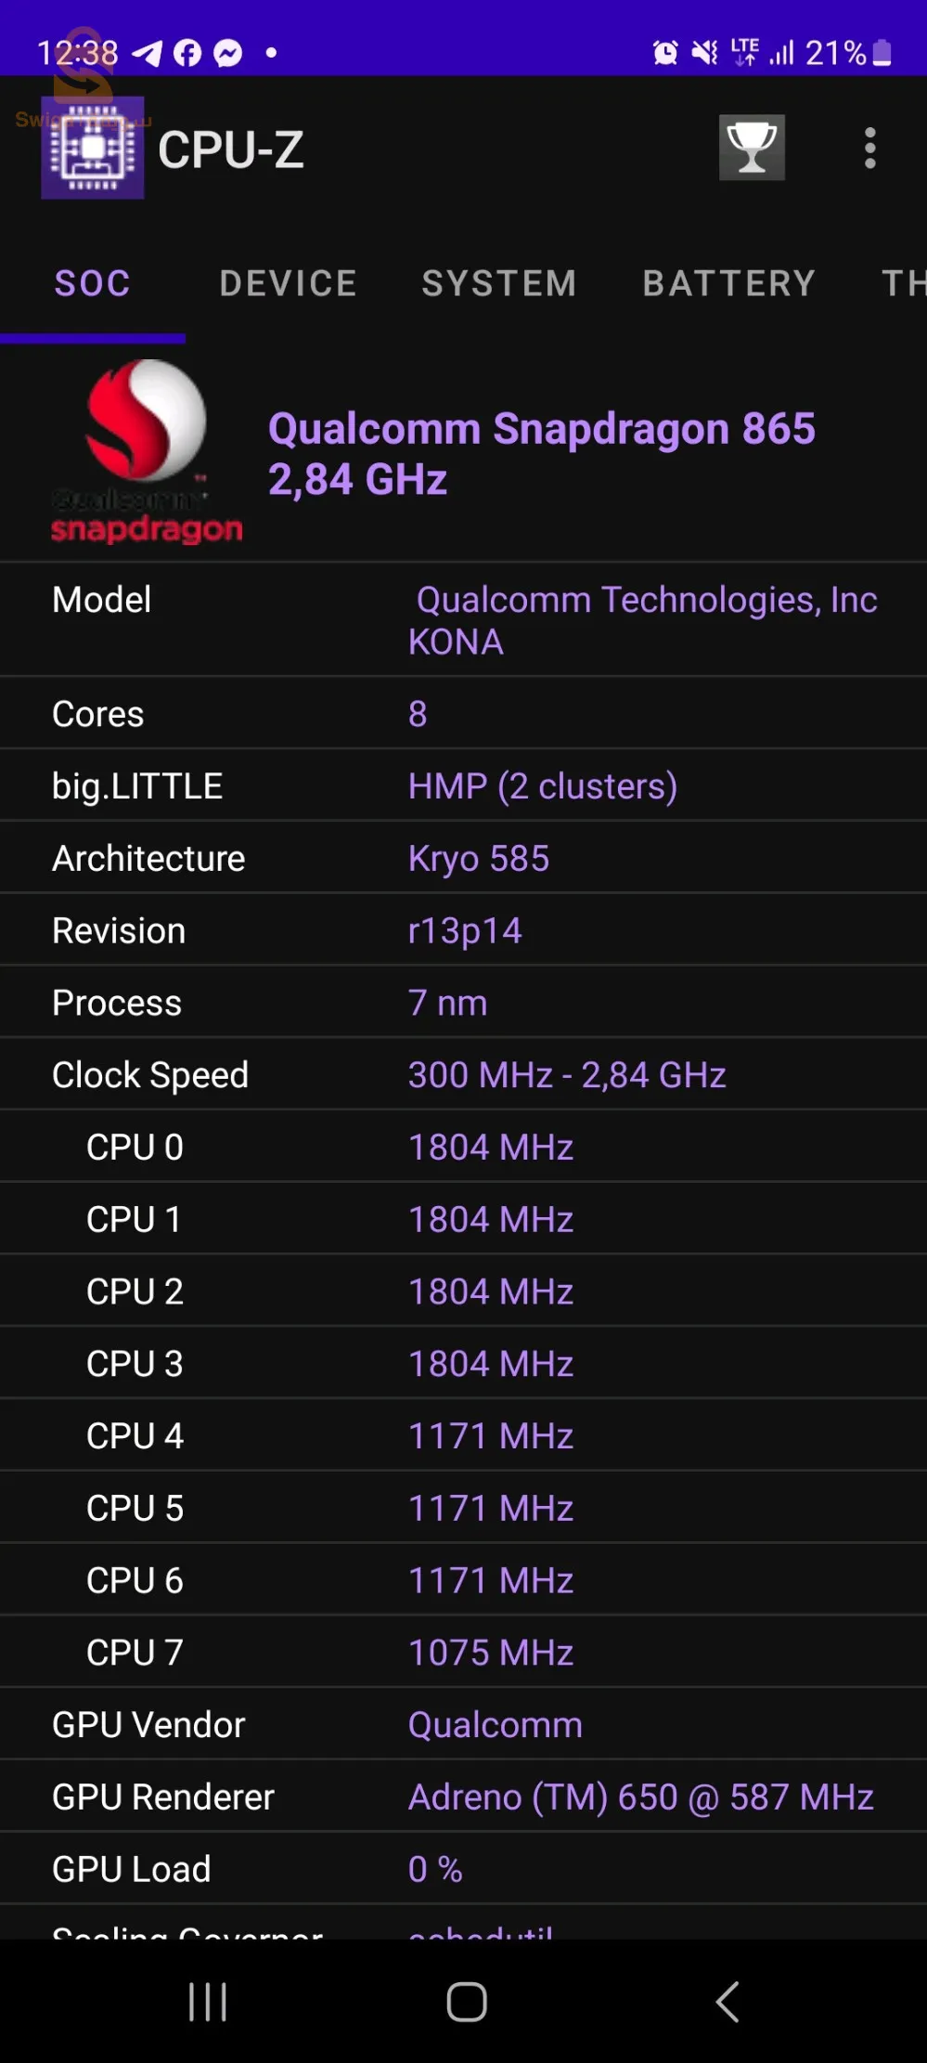Tap the alarm icon in status bar
Screen dimensions: 927x2063
[x=664, y=53]
